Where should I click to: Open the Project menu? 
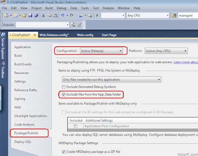[x=36, y=8]
